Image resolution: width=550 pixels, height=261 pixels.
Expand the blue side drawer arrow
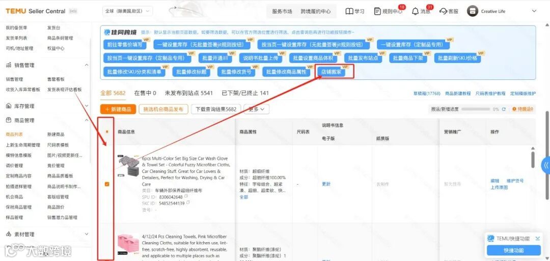click(546, 165)
